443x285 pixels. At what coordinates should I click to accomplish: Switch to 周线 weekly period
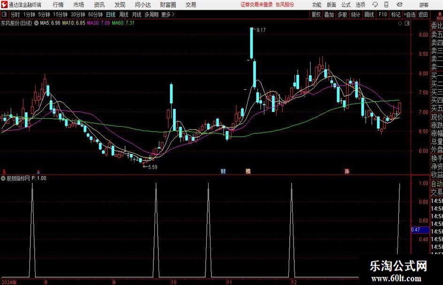point(124,15)
